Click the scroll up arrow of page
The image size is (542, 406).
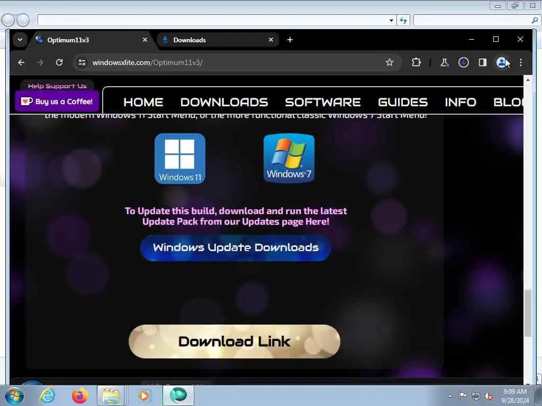[x=528, y=80]
